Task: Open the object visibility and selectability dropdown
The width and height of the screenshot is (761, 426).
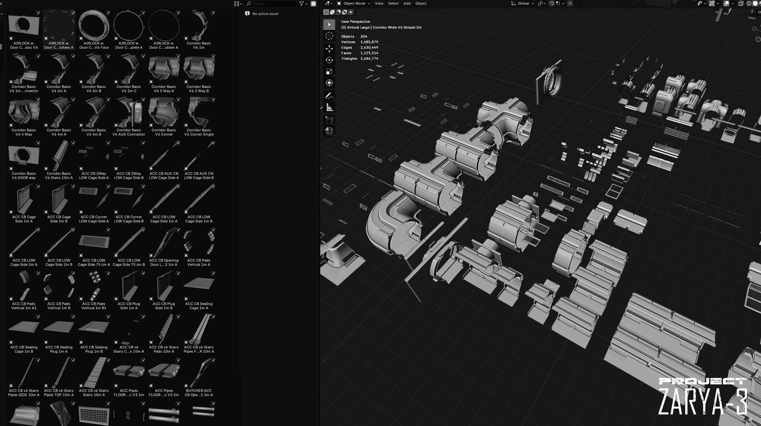Action: 701,4
